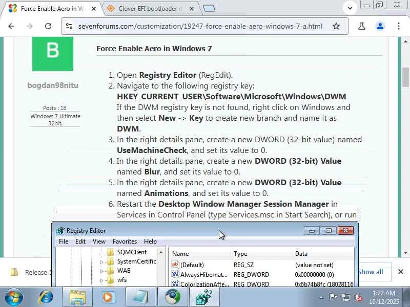Open the tab search dropdown arrow
Image resolution: width=410 pixels, height=307 pixels.
tap(350, 8)
